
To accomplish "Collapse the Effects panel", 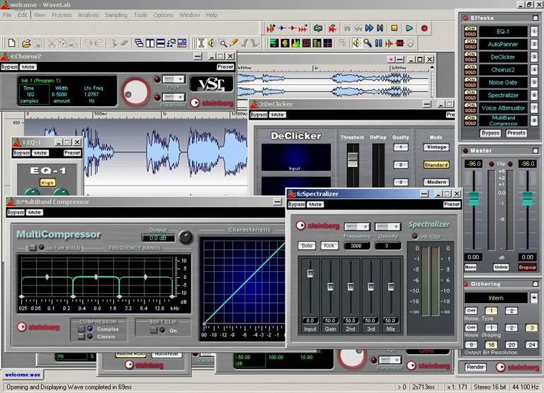I will click(535, 18).
